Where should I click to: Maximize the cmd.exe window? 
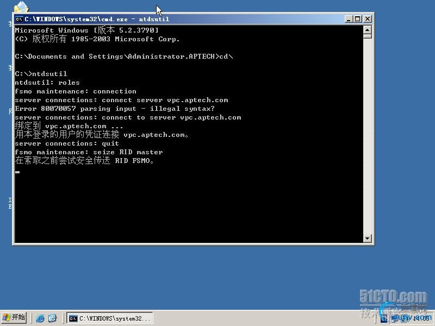[x=358, y=19]
